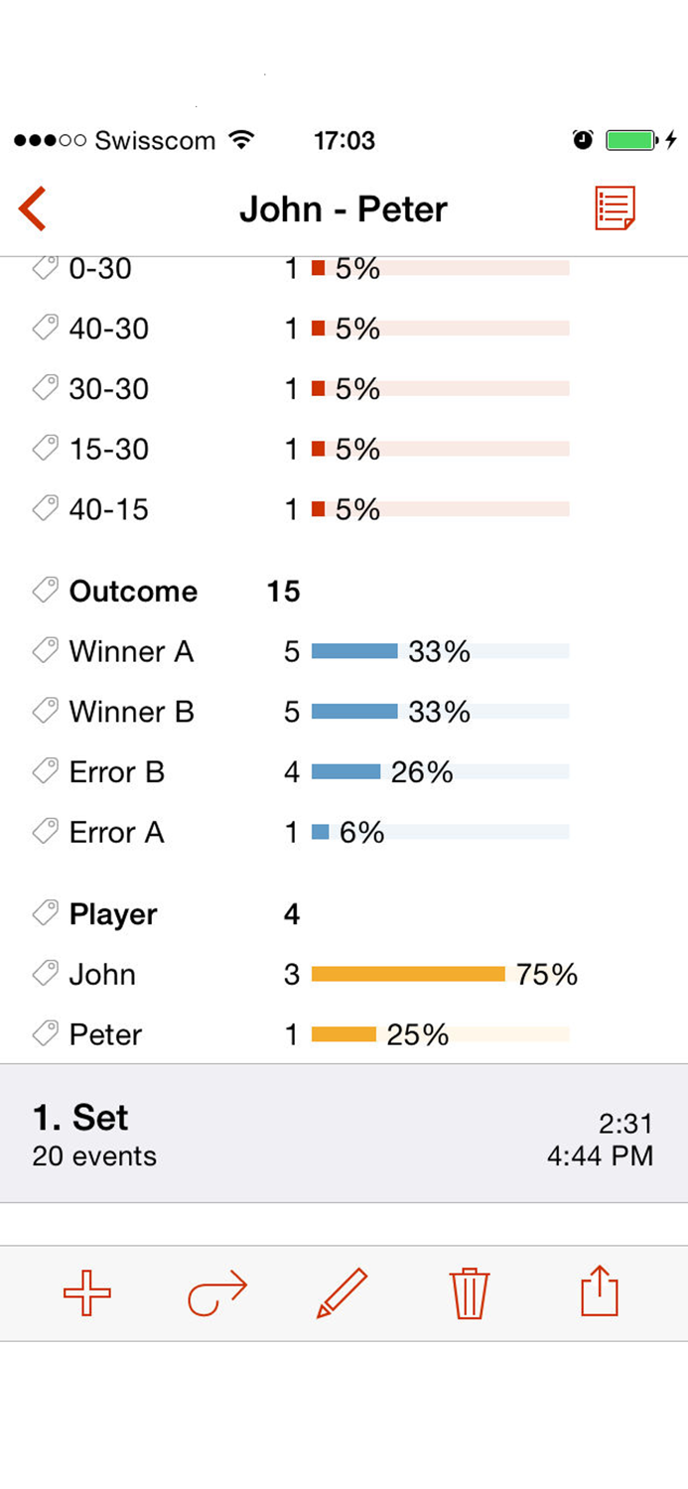Tap the add event plus icon
688x1489 pixels.
click(87, 1292)
